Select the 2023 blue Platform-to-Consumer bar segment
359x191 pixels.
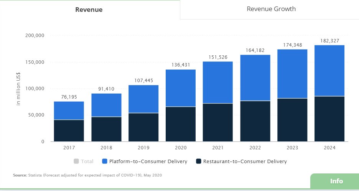[292, 74]
